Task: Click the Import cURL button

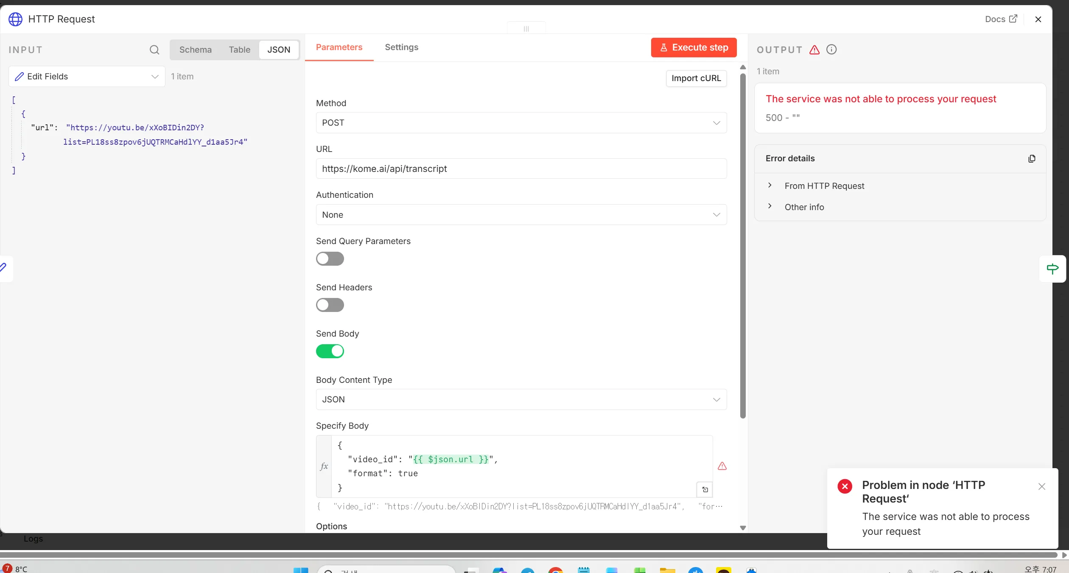Action: pyautogui.click(x=696, y=78)
